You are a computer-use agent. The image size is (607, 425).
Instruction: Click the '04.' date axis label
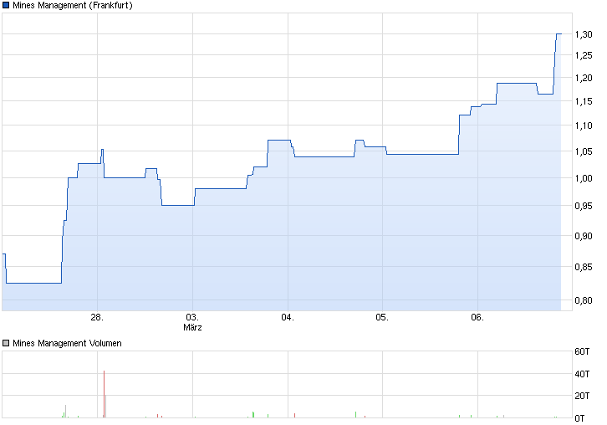[x=288, y=317]
